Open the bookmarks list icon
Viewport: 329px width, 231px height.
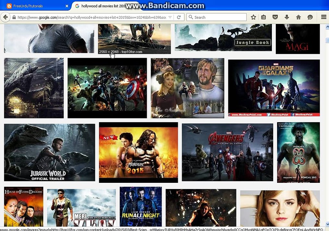point(264,17)
